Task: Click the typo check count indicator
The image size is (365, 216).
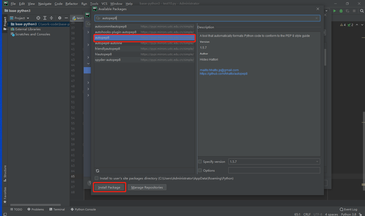Action: click(350, 25)
